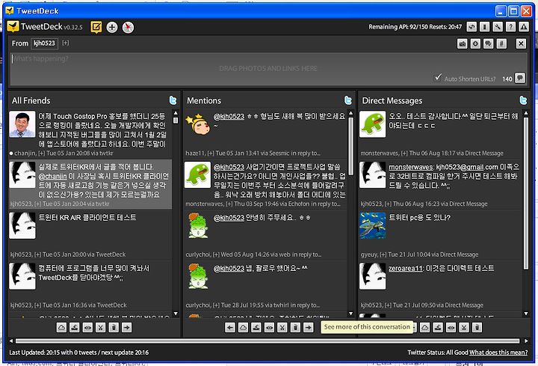Image resolution: width=538 pixels, height=366 pixels.
Task: Click in reply to... on haze11's mention
Action: pyautogui.click(x=306, y=153)
